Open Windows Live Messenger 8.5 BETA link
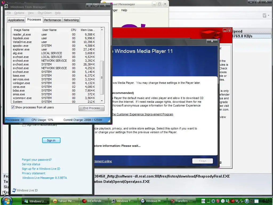273x205 pixels. 45,178
